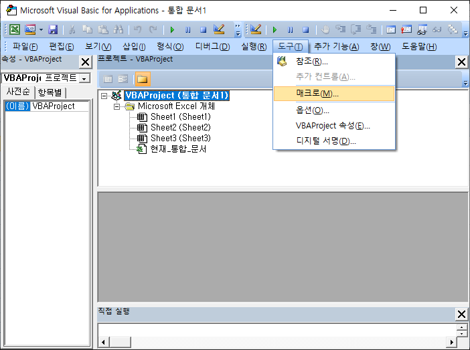Open the 실행(R) menu
Image resolution: width=470 pixels, height=350 pixels.
[254, 46]
